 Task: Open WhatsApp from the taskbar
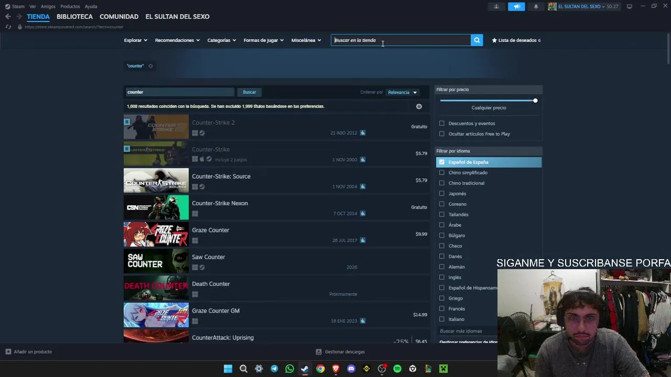pos(289,369)
